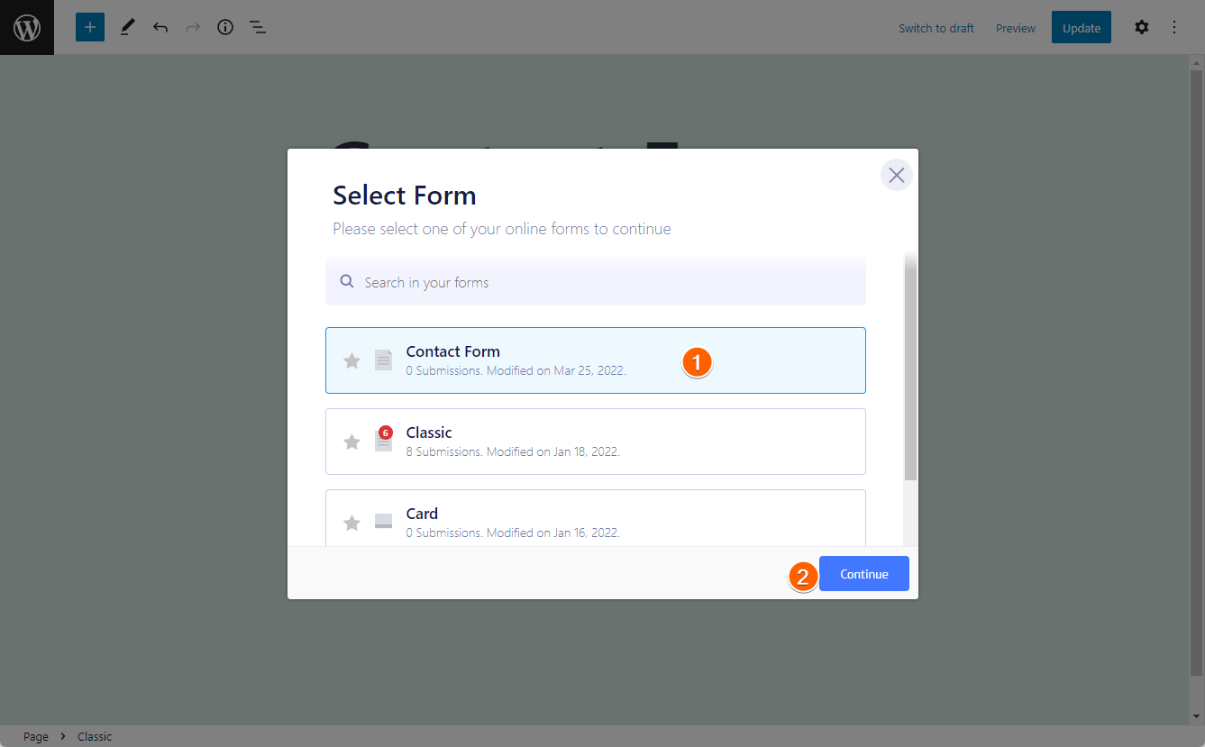
Task: Click the Switch to draft link
Action: [936, 28]
